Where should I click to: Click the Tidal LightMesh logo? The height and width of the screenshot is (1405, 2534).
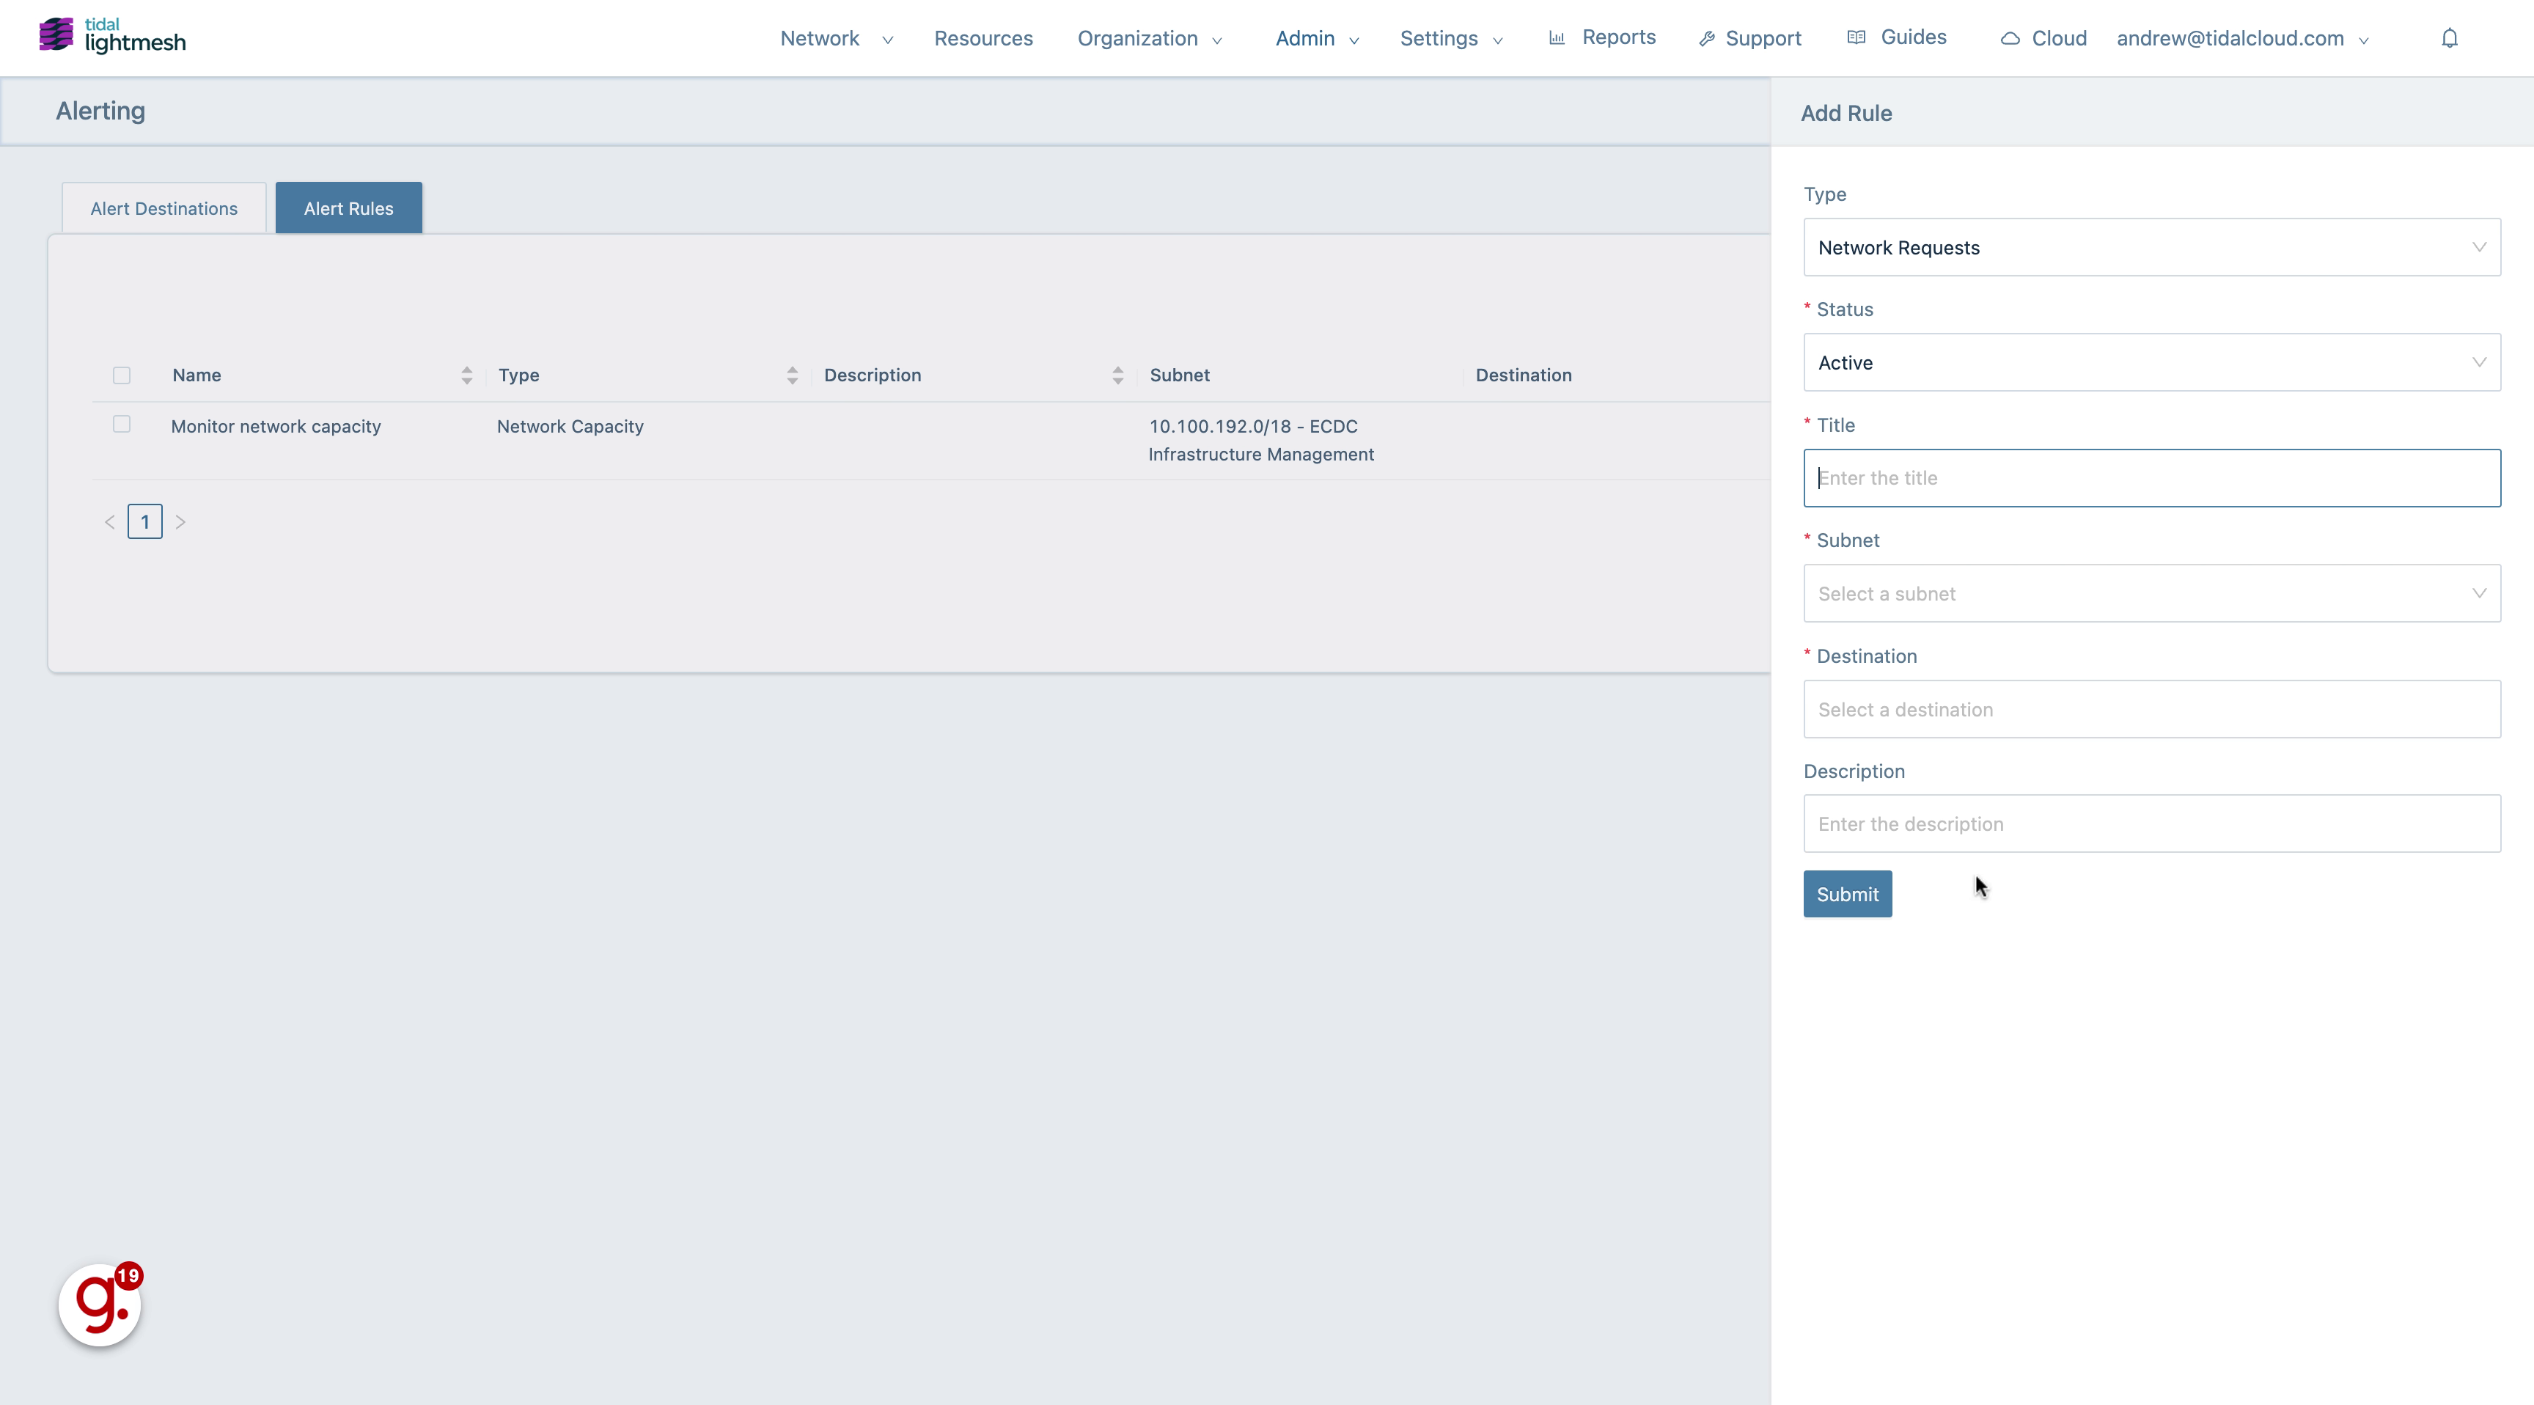(112, 37)
